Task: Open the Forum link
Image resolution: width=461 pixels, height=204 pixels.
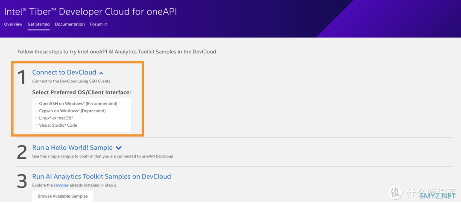Action: [x=96, y=24]
